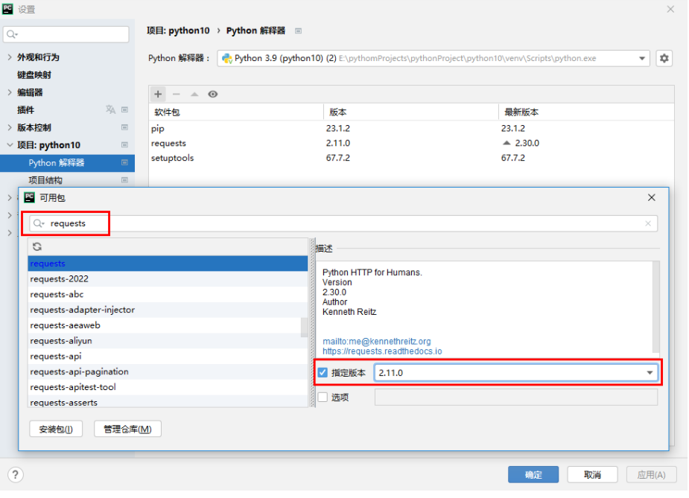689x498 pixels.
Task: Click the 选项 options text field
Action: (x=516, y=397)
